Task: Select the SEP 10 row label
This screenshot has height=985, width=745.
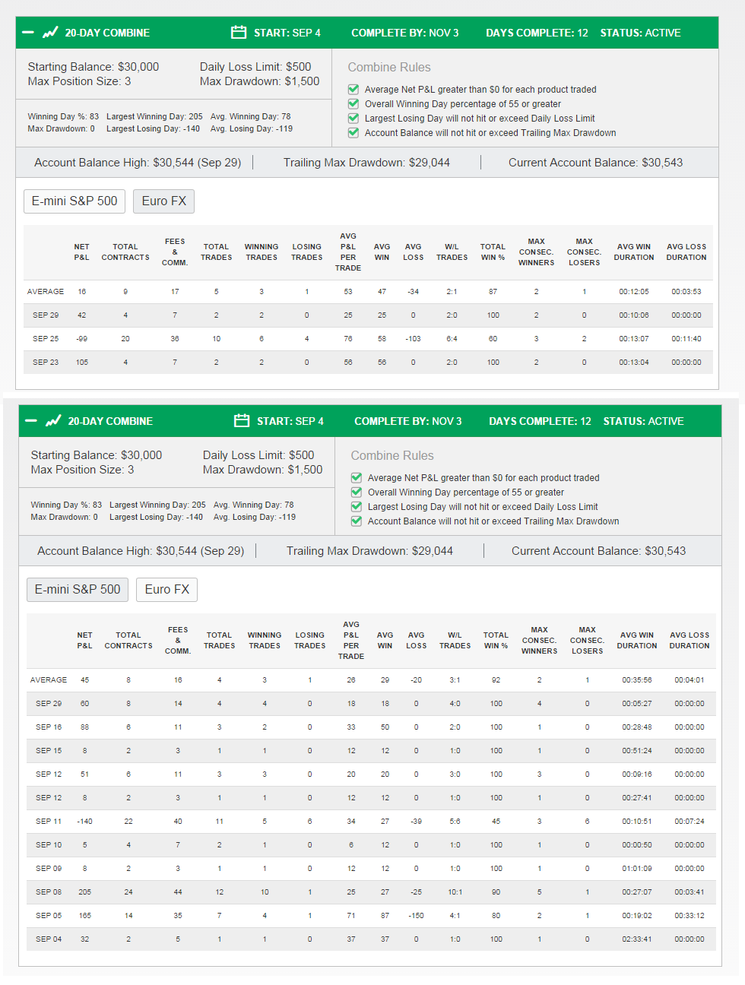Action: 49,845
